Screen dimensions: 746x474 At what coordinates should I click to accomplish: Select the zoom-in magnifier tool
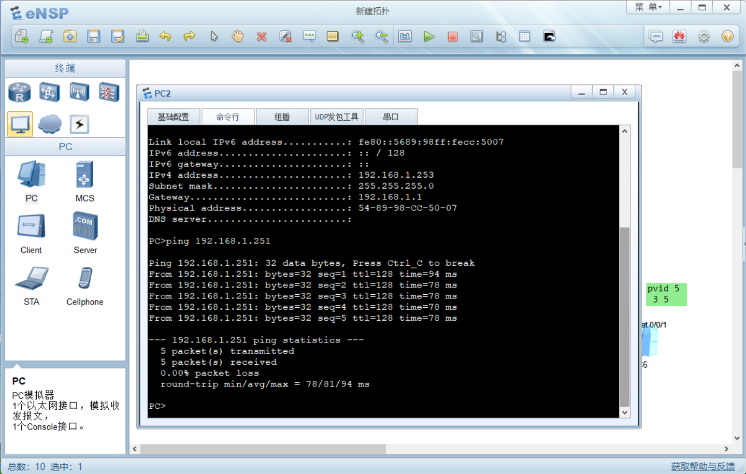click(358, 36)
